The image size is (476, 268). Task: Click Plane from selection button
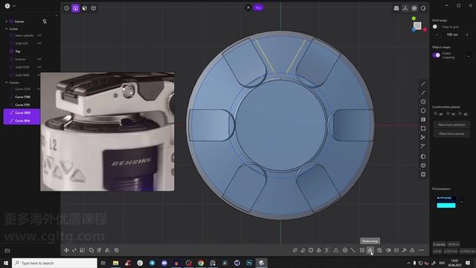point(451,125)
